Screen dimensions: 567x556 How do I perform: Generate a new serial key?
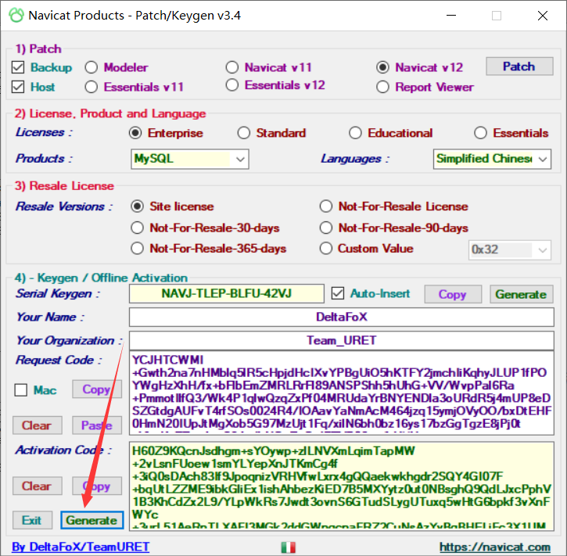pos(521,294)
